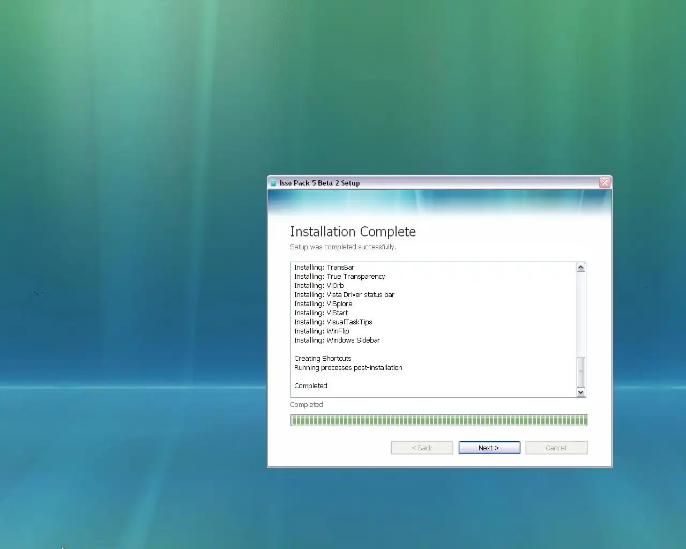
Task: Select the 'Installing: ViStart' log line
Action: (x=321, y=313)
